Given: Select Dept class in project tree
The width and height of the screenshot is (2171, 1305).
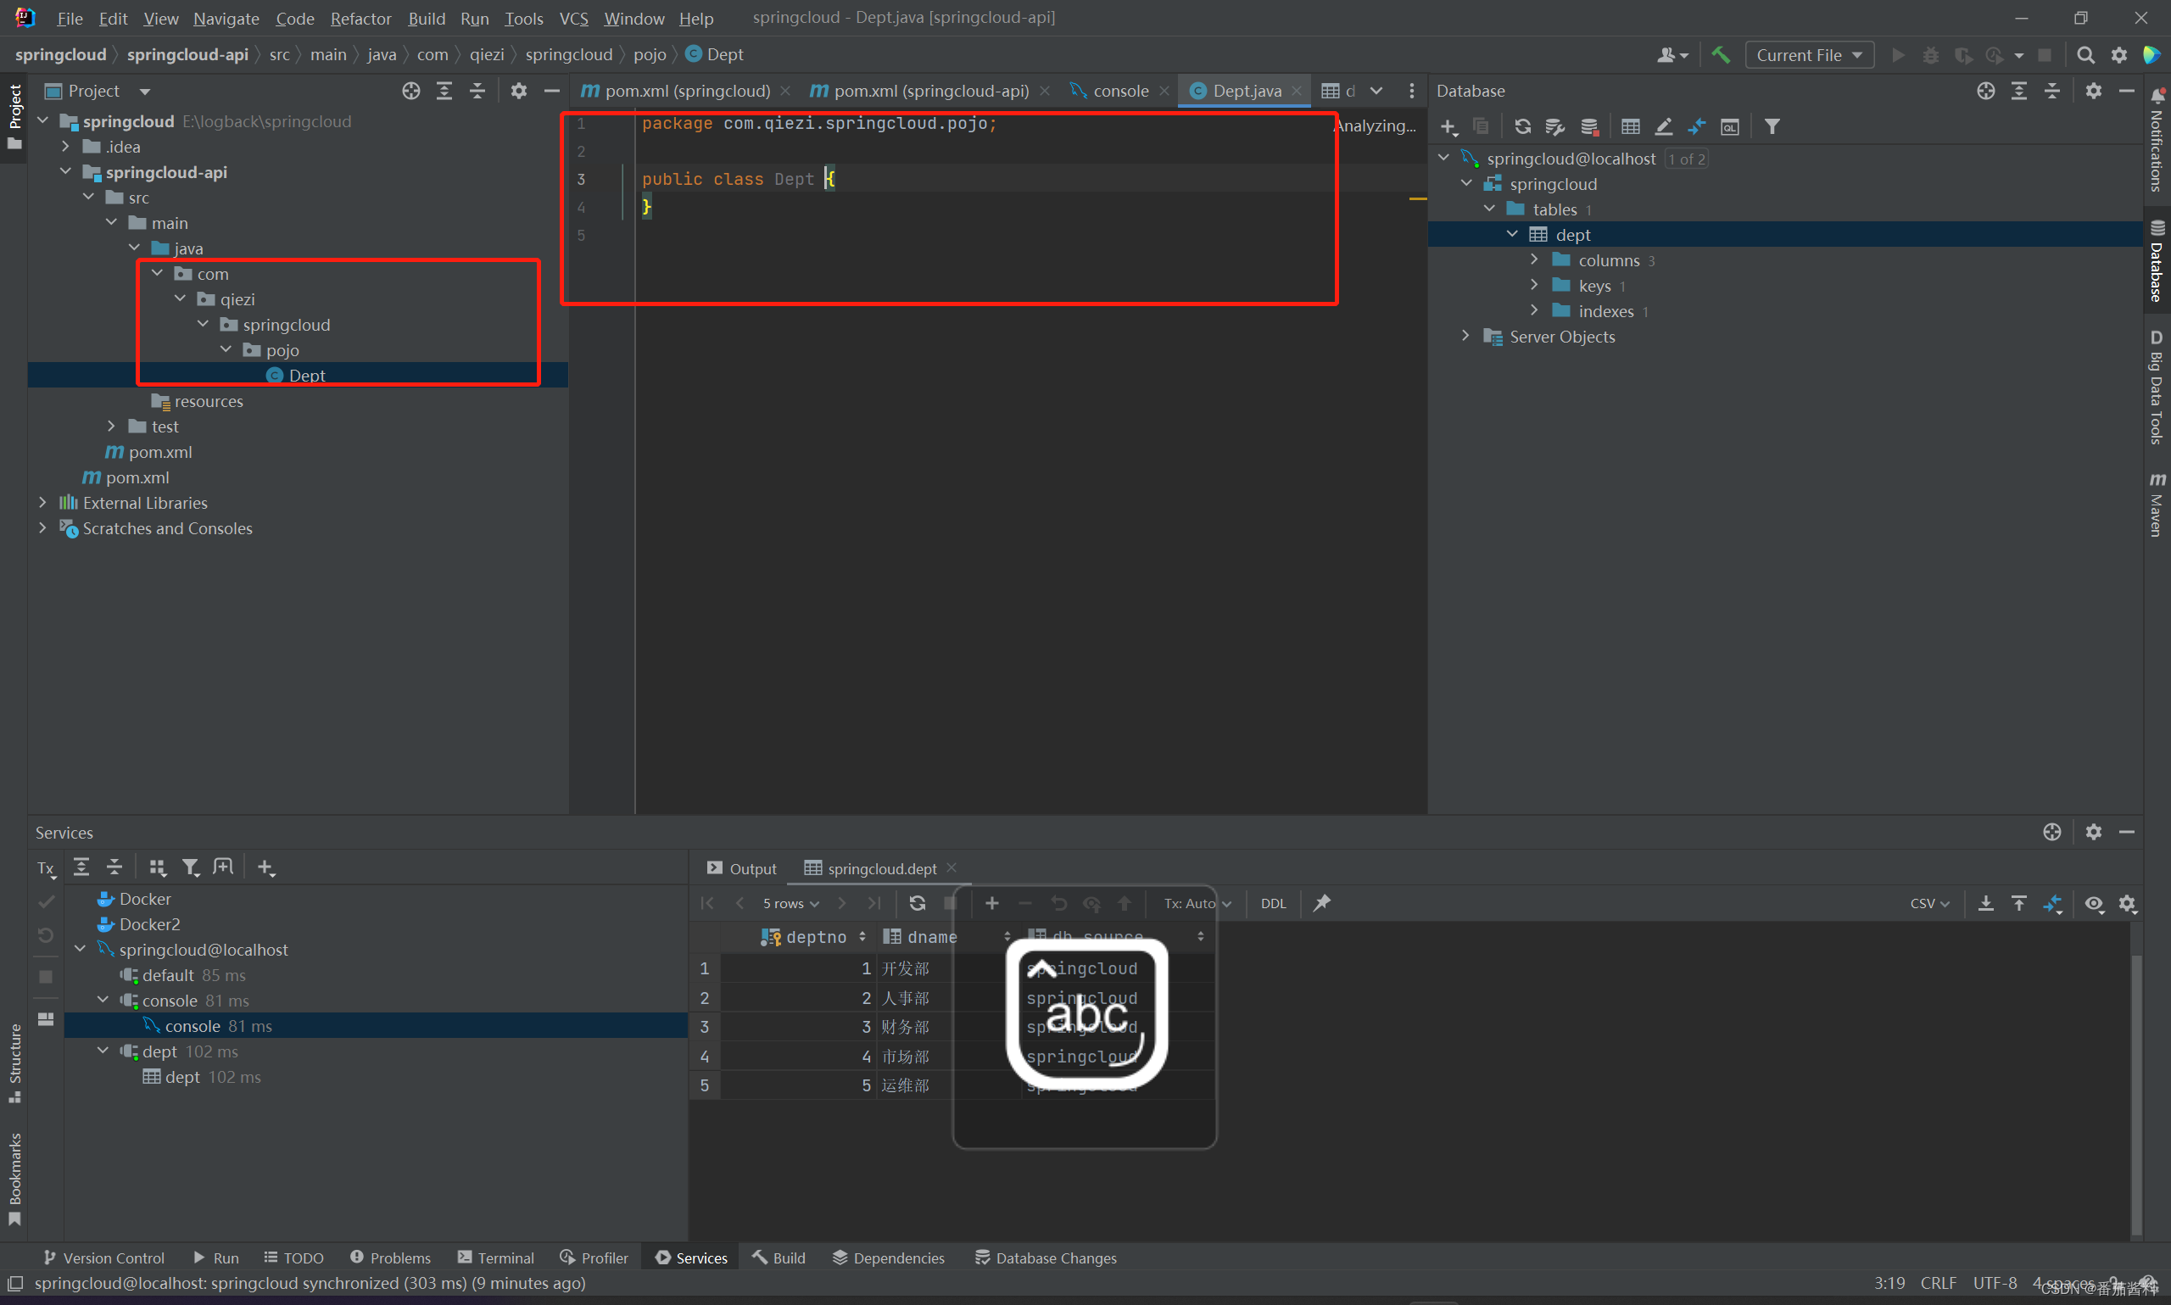Looking at the screenshot, I should (x=307, y=376).
